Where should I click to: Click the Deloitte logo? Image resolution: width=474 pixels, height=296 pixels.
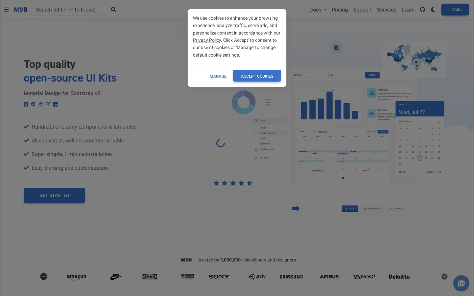[400, 277]
